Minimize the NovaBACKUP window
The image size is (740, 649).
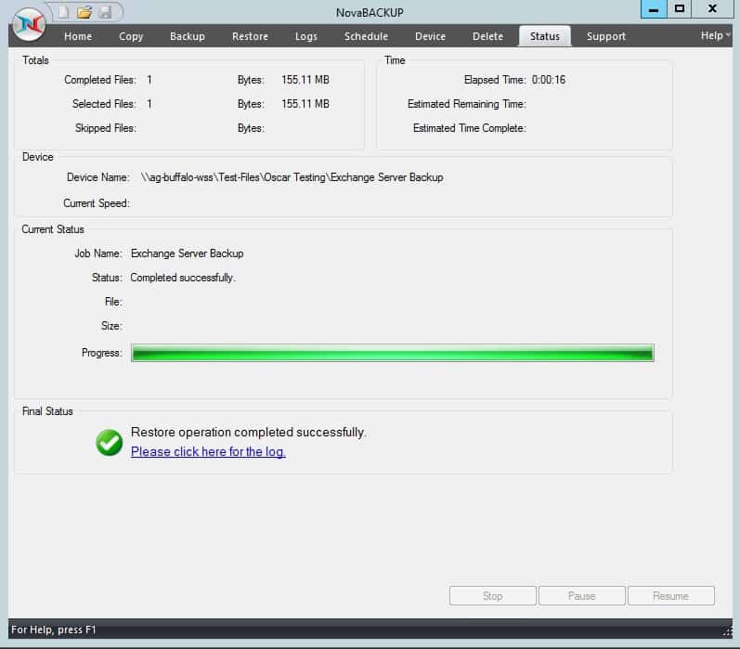[654, 9]
